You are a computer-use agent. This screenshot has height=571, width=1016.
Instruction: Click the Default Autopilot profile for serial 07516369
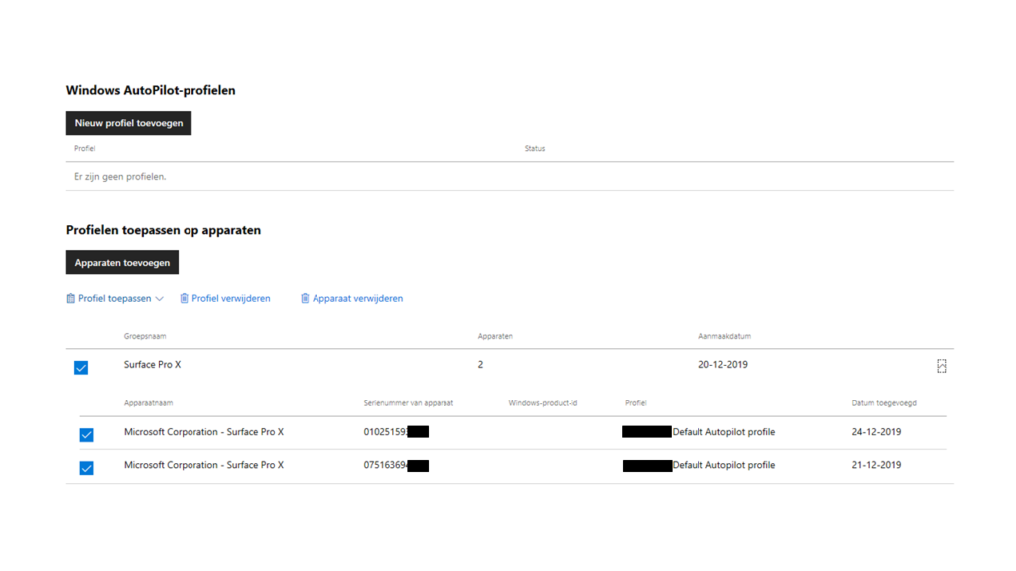[723, 465]
